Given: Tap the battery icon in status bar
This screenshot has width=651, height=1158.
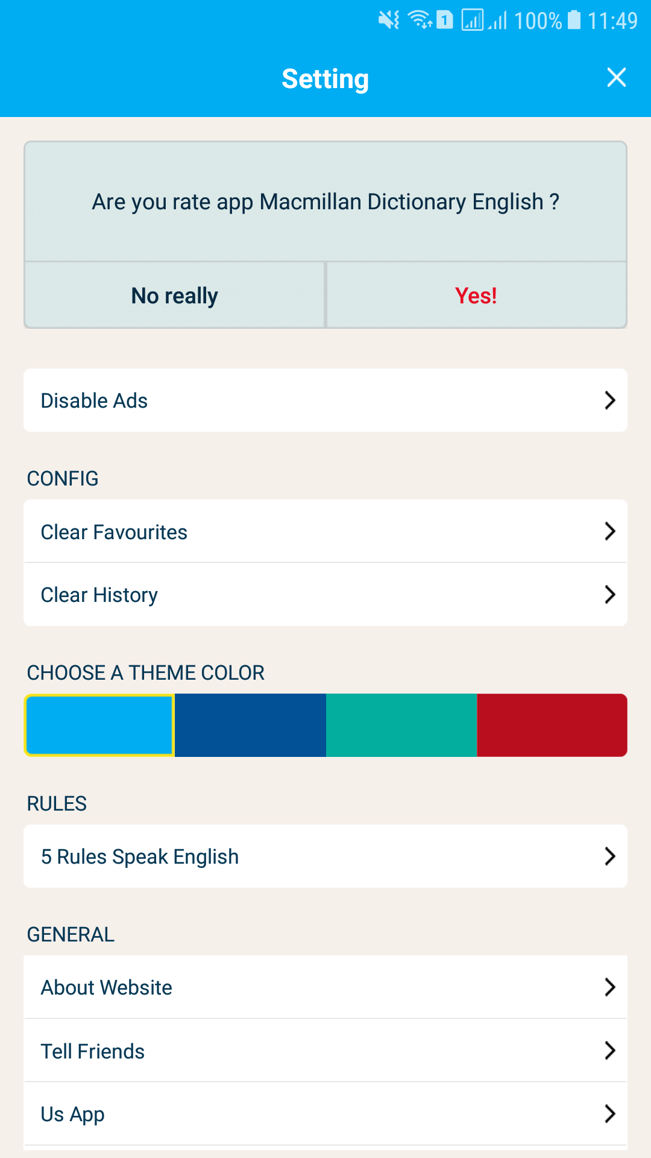Looking at the screenshot, I should 574,21.
